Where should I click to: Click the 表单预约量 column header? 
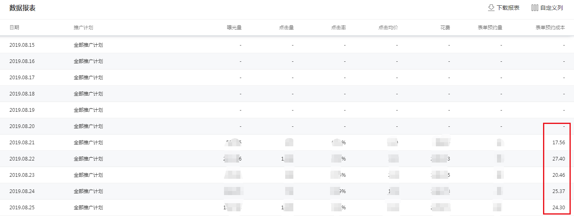tap(490, 28)
